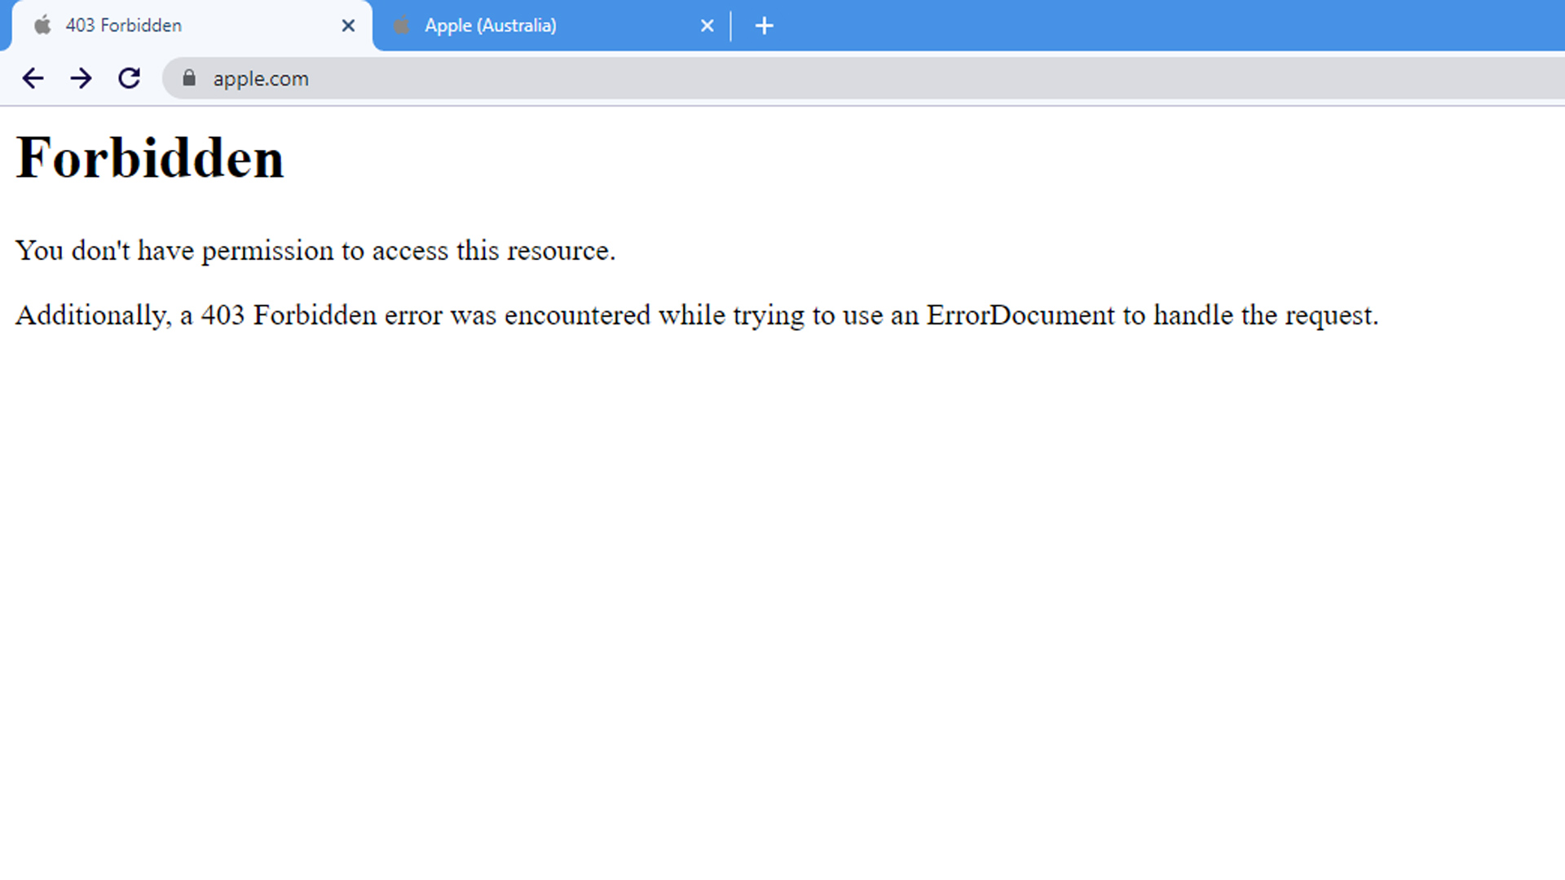Close the 403 Forbidden tab
The width and height of the screenshot is (1565, 880).
(x=348, y=26)
